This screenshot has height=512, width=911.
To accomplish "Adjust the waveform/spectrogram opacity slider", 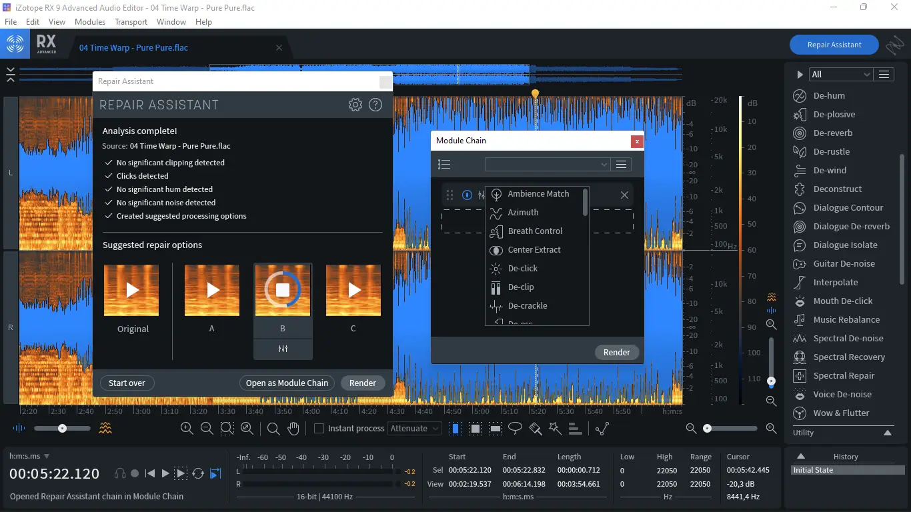I will pyautogui.click(x=62, y=429).
